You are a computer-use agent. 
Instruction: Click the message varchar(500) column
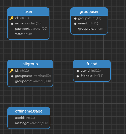point(29,123)
